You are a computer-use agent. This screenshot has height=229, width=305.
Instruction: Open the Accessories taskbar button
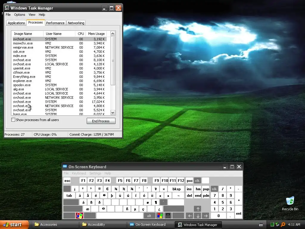coord(55,225)
